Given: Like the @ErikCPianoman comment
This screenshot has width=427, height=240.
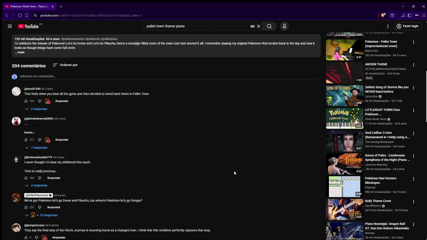Looking at the screenshot, I should point(26,207).
